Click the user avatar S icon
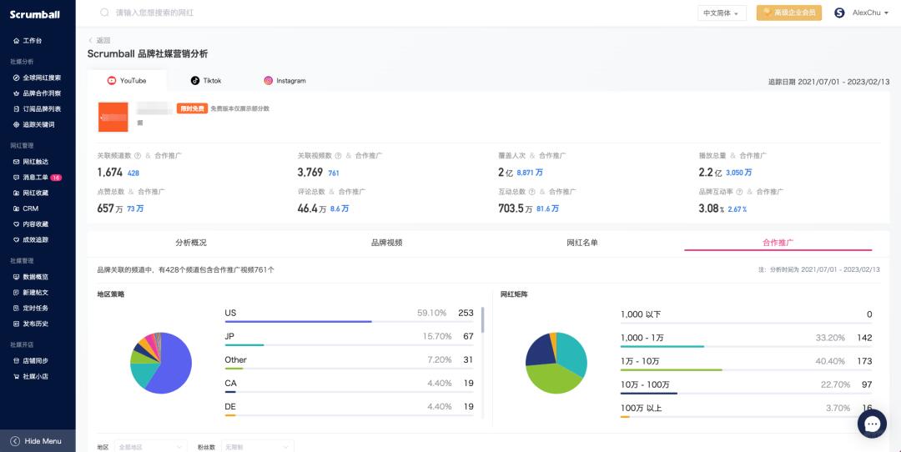The image size is (901, 452). tap(839, 13)
